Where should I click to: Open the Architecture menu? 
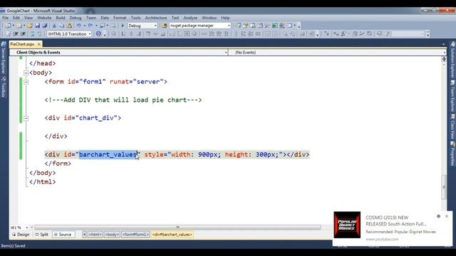click(x=156, y=18)
